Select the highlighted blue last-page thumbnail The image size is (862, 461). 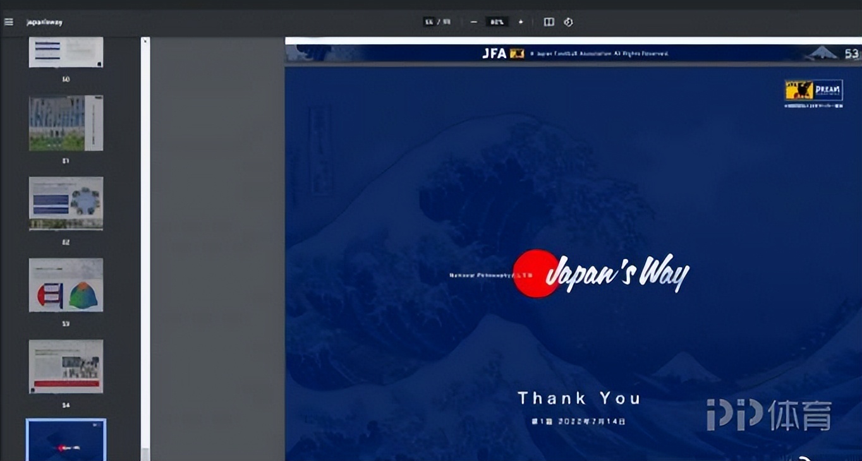[66, 440]
